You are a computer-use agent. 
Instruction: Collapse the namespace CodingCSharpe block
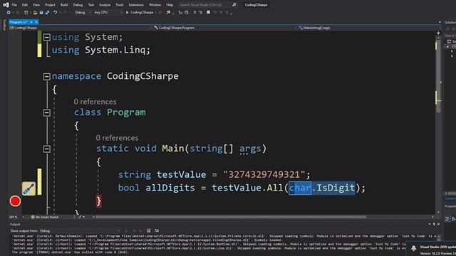click(x=46, y=76)
